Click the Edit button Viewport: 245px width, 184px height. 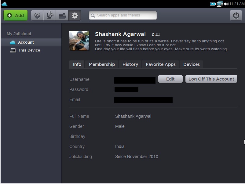point(170,79)
